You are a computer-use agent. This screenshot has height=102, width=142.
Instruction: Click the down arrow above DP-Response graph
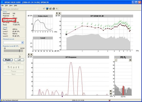(31, 54)
